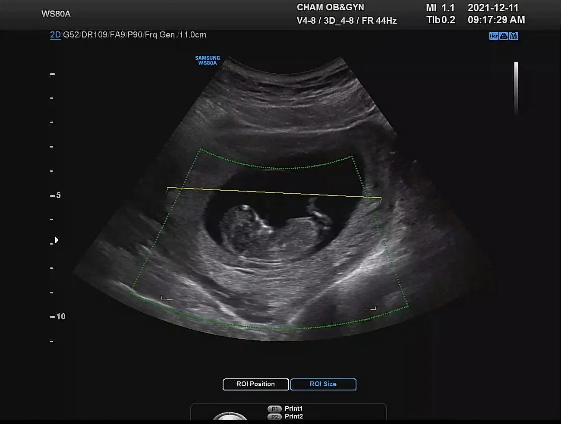Image resolution: width=561 pixels, height=424 pixels.
Task: Click the date 2021-12-11
Action: pos(493,8)
